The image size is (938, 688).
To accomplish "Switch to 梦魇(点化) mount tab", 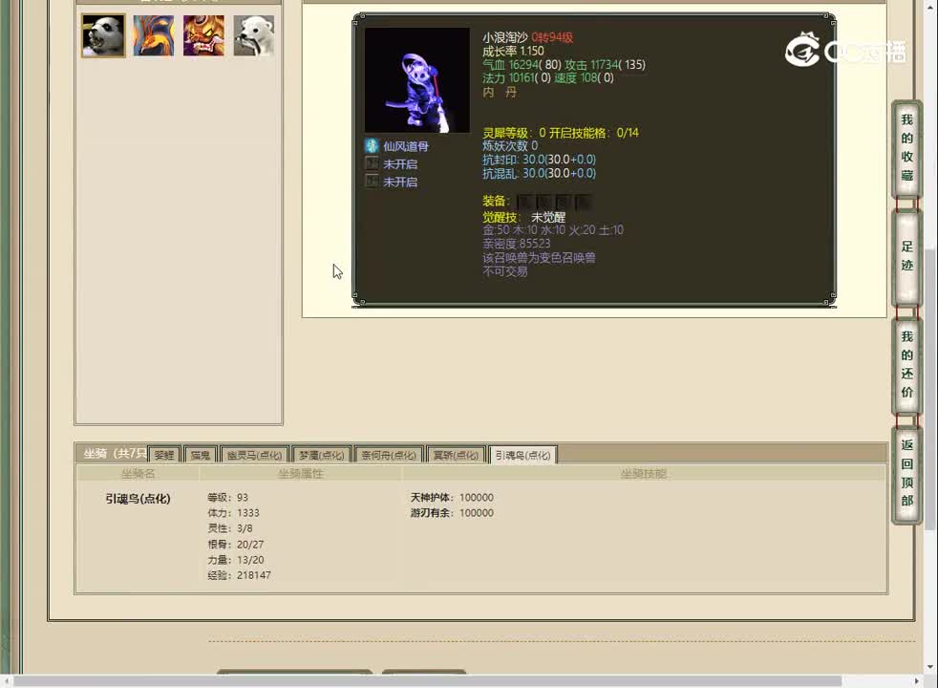I will click(321, 455).
